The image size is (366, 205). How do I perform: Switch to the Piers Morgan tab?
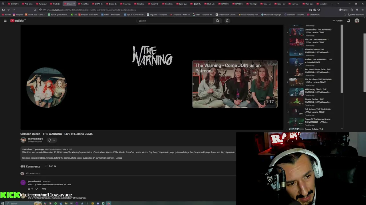coord(83,4)
